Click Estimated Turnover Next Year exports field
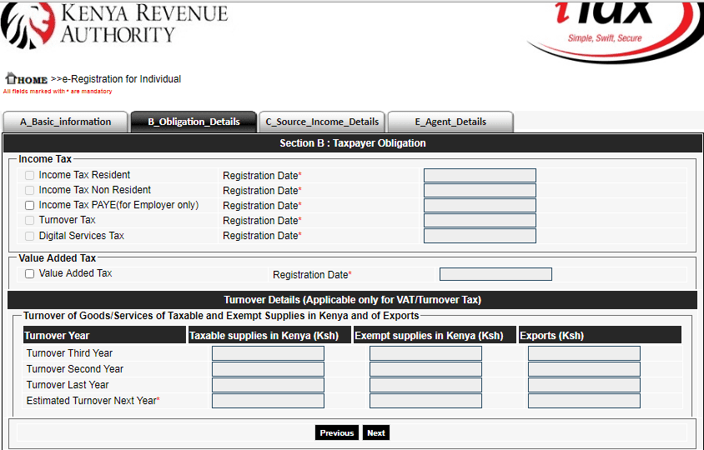The image size is (704, 450). tap(584, 401)
